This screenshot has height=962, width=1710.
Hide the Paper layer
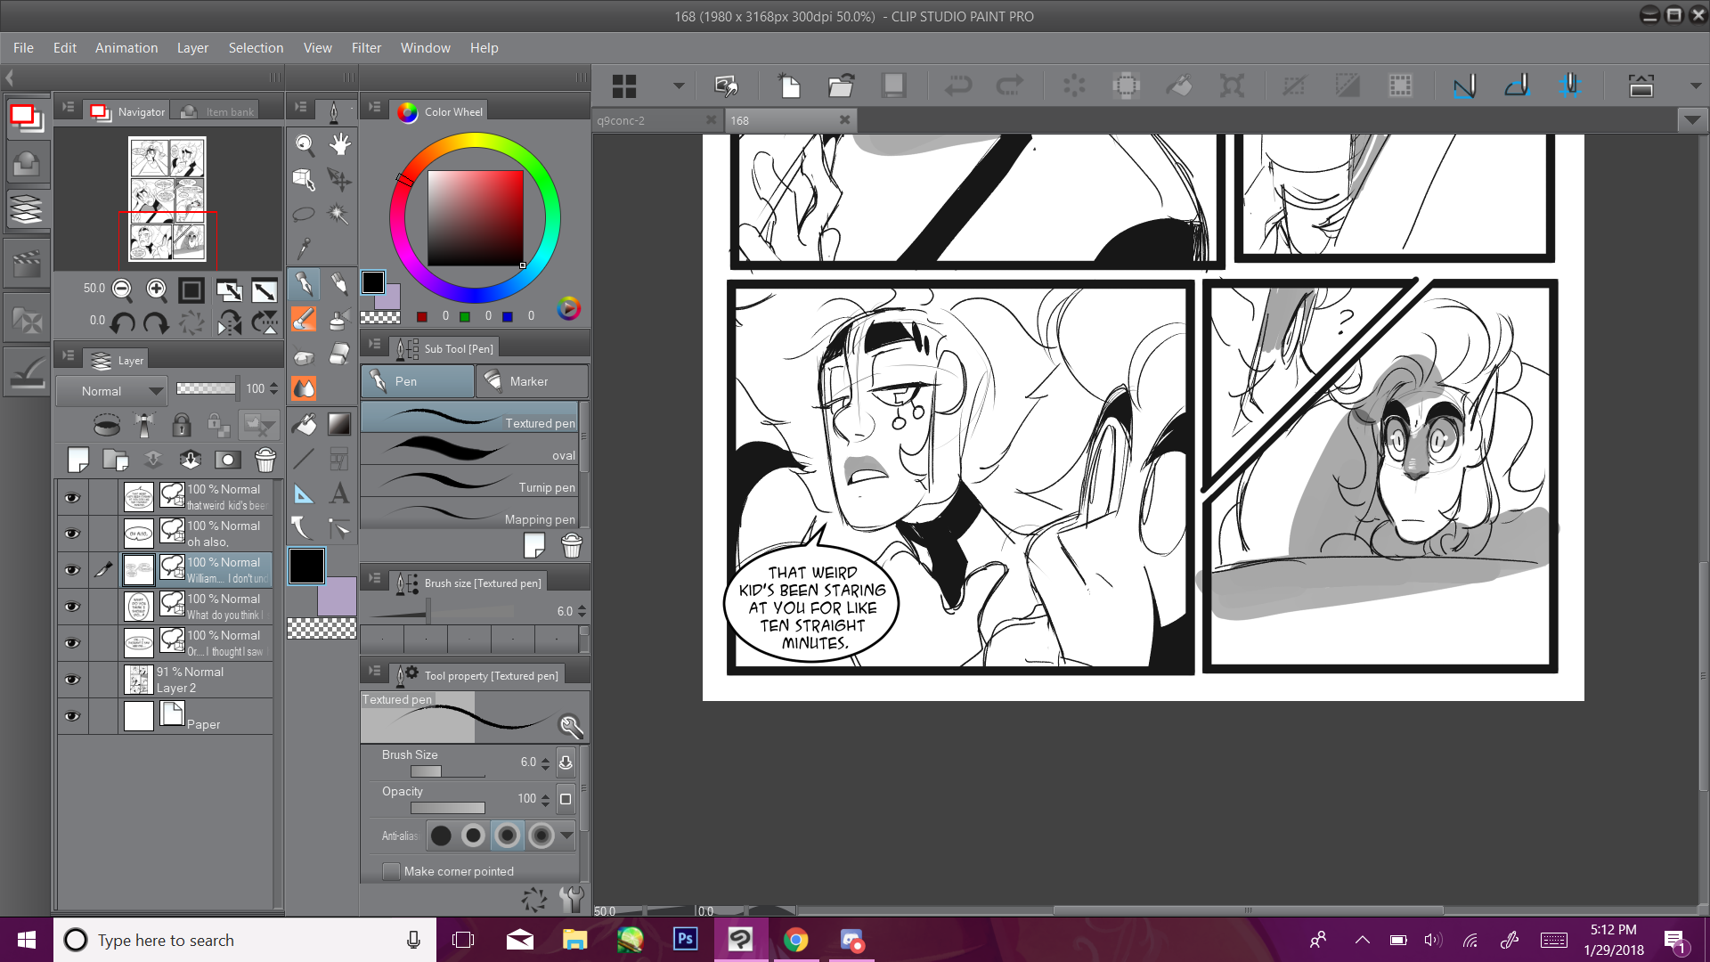click(x=72, y=716)
